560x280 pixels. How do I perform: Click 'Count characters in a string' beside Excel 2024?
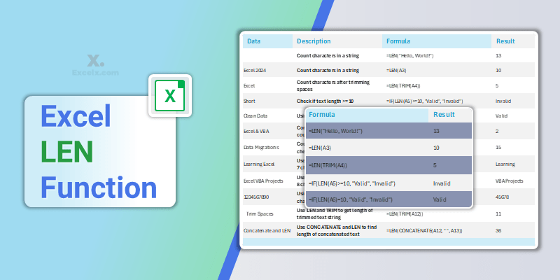click(x=328, y=71)
